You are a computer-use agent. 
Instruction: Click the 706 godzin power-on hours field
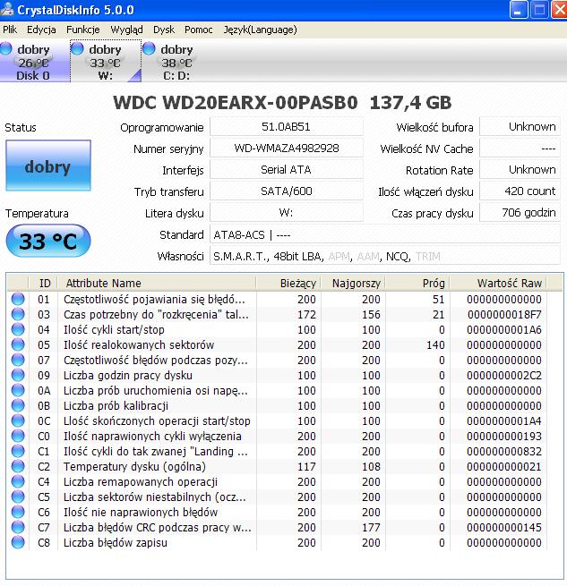click(x=520, y=213)
